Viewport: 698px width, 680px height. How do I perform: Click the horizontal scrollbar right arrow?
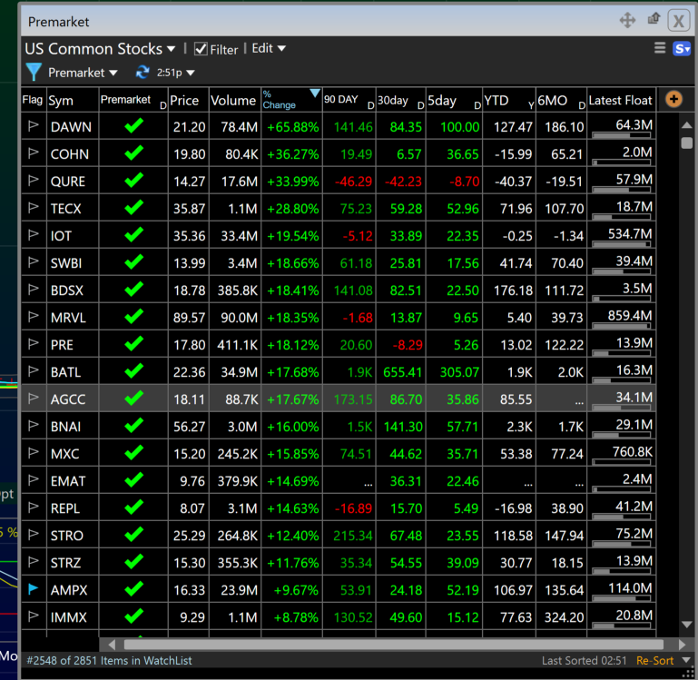[x=682, y=645]
